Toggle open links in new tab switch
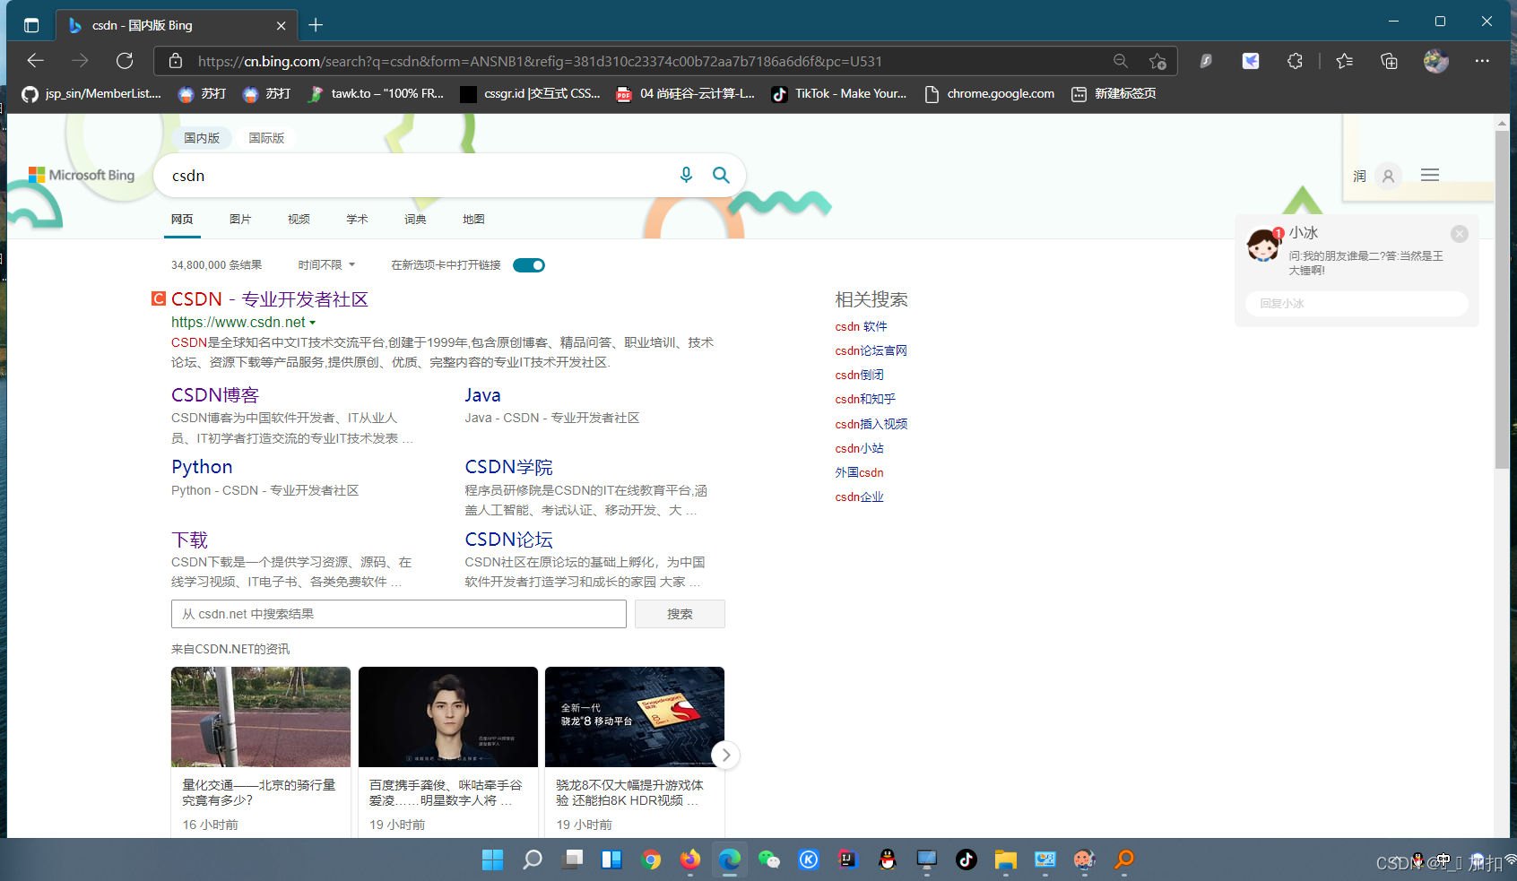Image resolution: width=1517 pixels, height=881 pixels. point(529,265)
